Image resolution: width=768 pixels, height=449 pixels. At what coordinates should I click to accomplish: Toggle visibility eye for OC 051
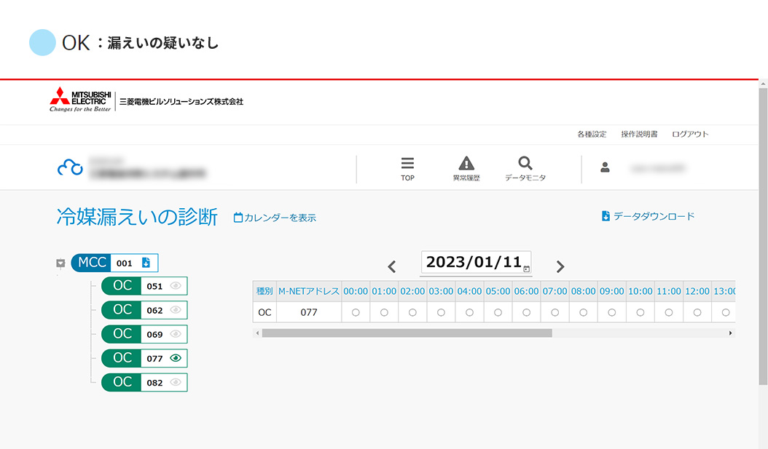pyautogui.click(x=175, y=286)
